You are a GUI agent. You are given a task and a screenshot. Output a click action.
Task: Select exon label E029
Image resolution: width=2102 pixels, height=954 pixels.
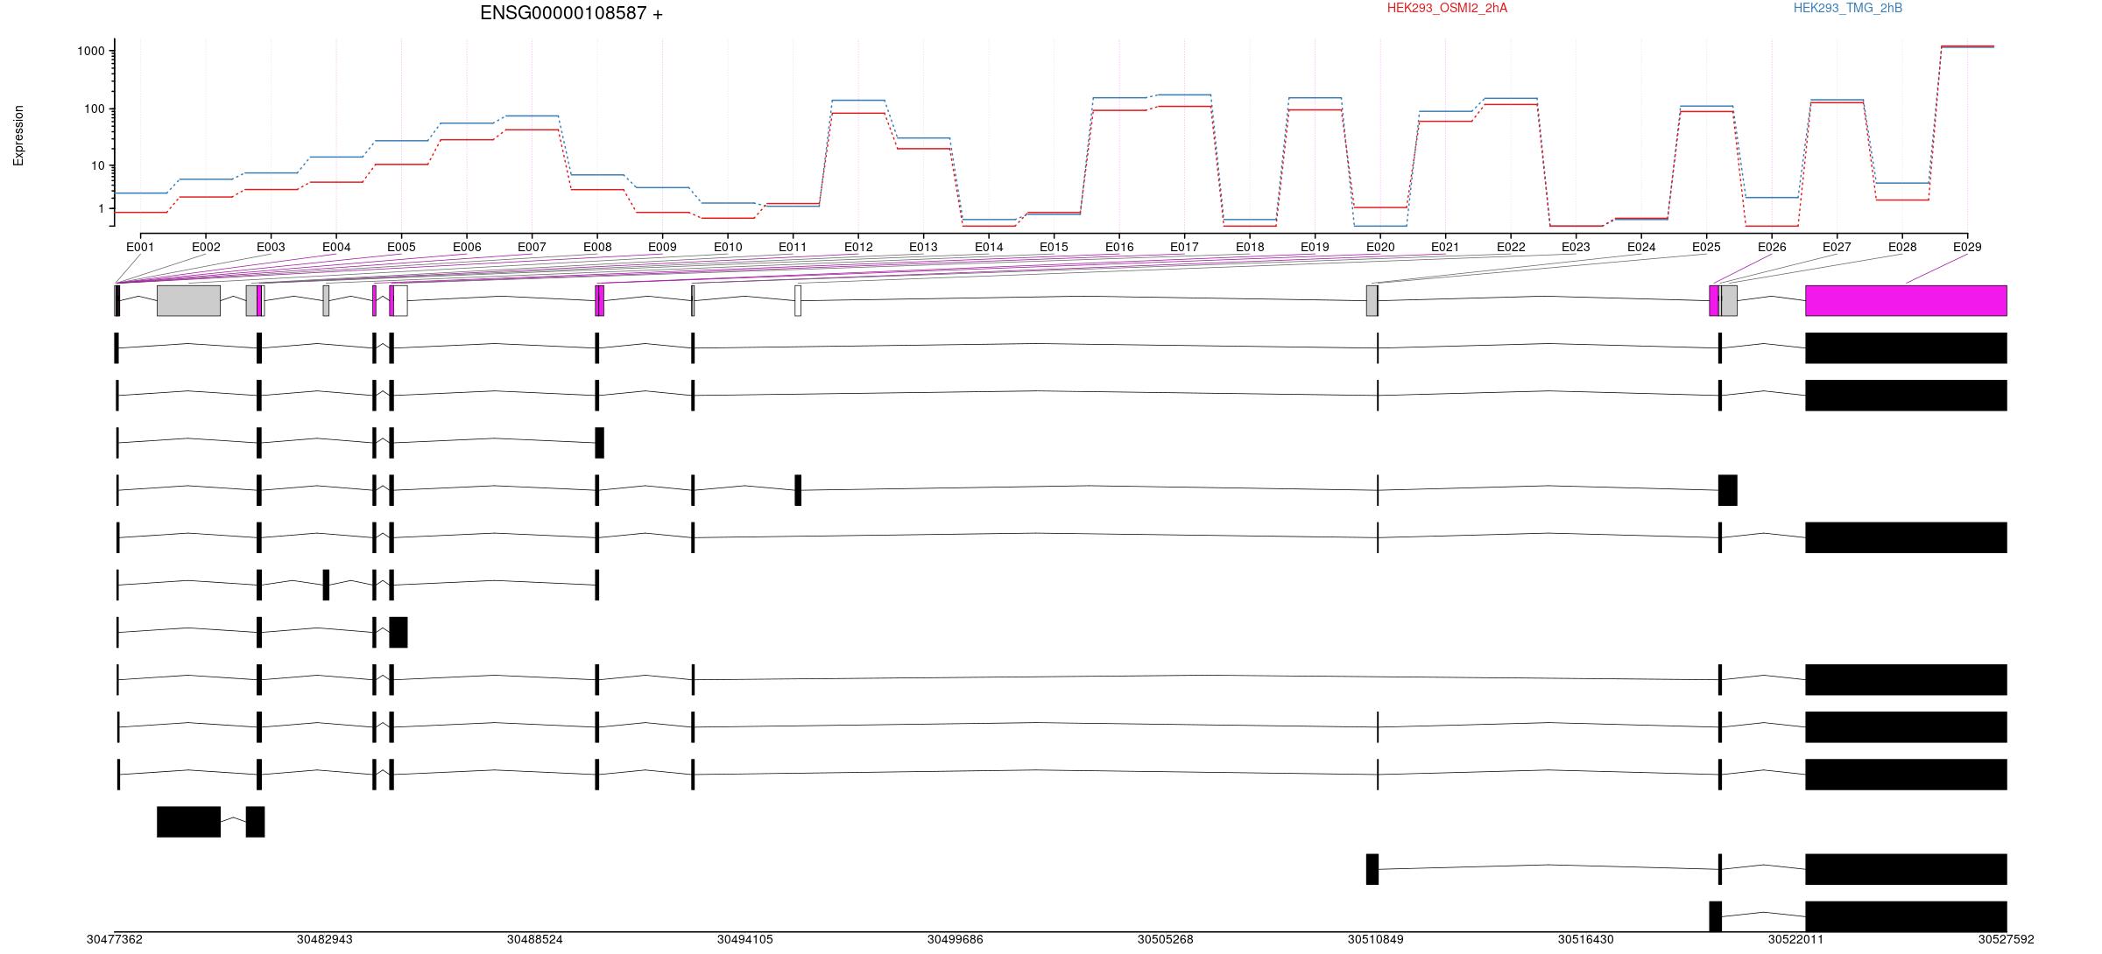[1967, 248]
